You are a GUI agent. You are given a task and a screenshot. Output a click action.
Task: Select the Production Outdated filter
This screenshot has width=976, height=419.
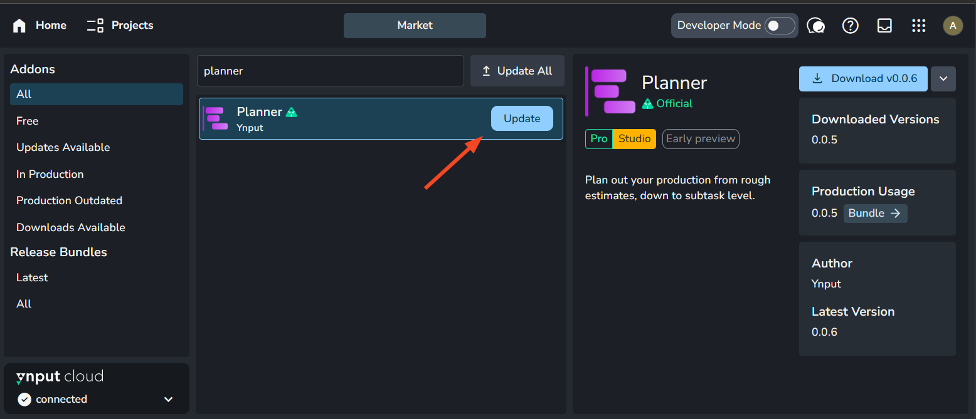point(97,200)
